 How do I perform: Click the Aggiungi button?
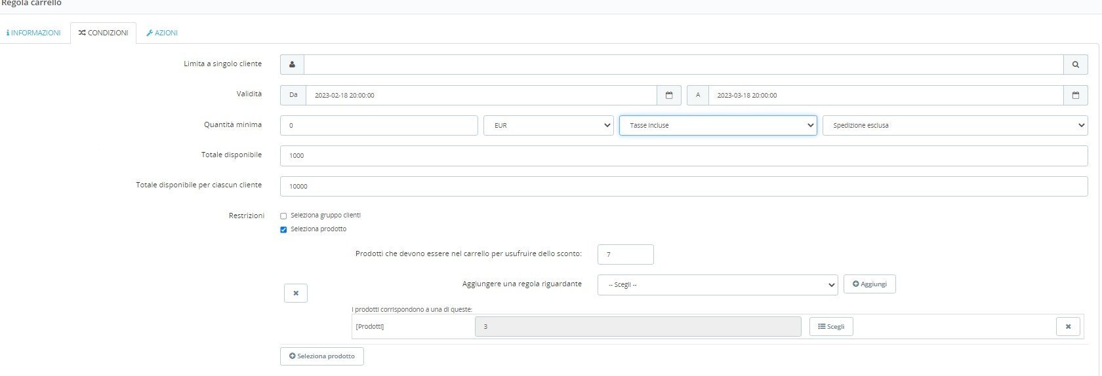tap(869, 284)
